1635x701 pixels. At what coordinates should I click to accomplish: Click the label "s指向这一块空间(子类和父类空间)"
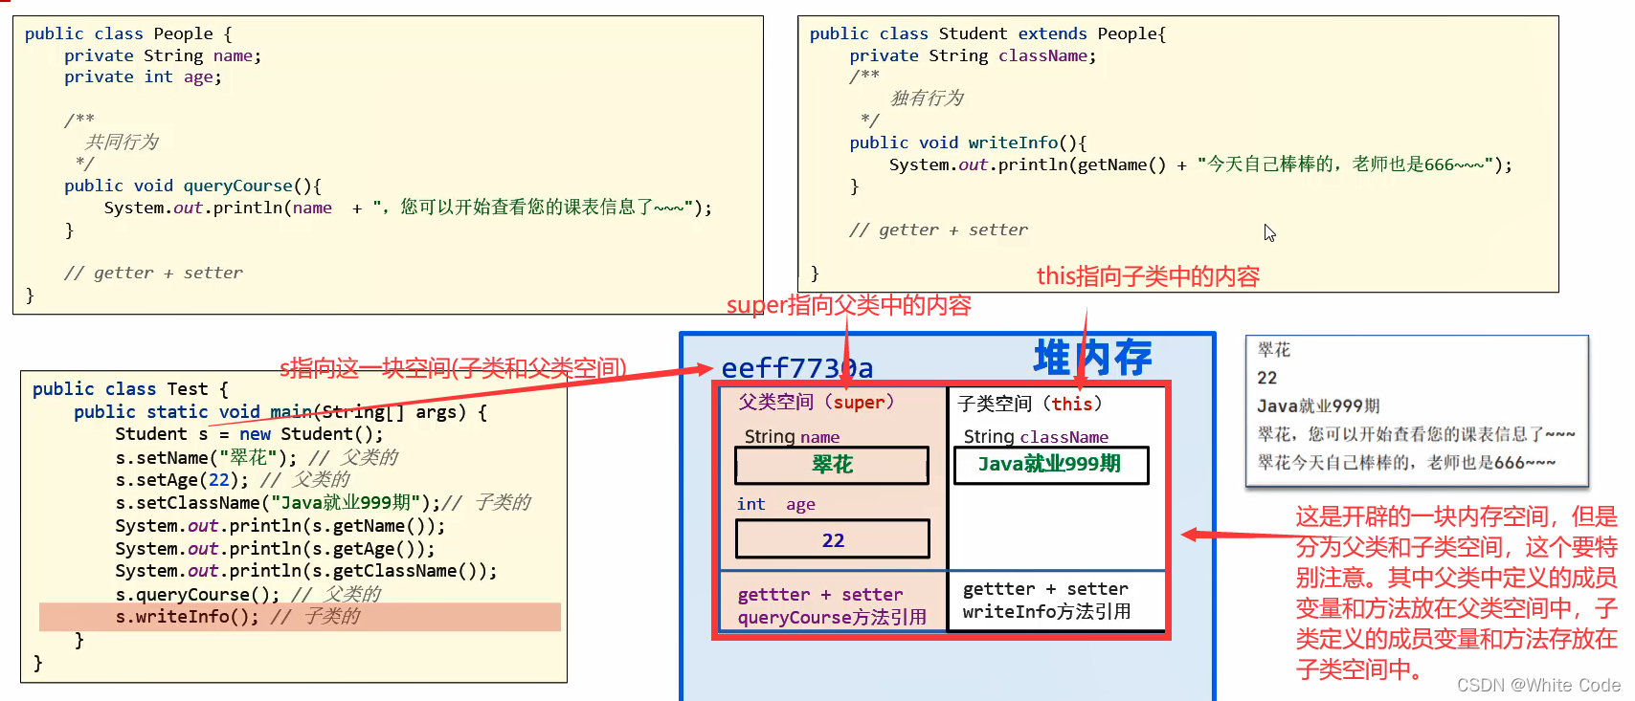tap(454, 368)
